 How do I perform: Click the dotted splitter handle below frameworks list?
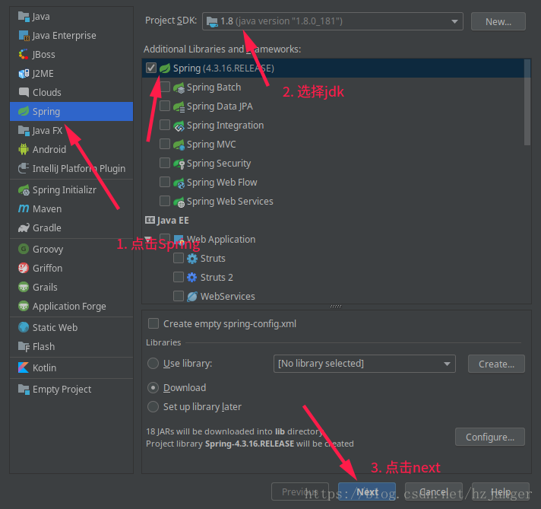[336, 306]
